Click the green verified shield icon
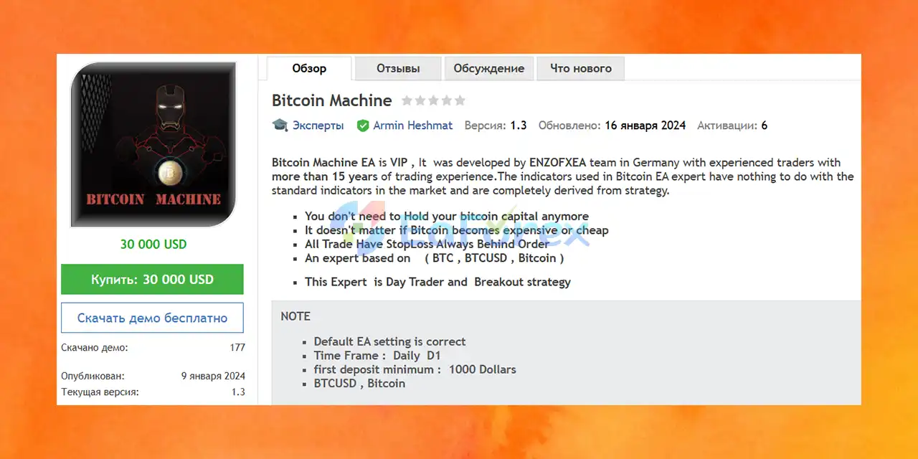 364,126
